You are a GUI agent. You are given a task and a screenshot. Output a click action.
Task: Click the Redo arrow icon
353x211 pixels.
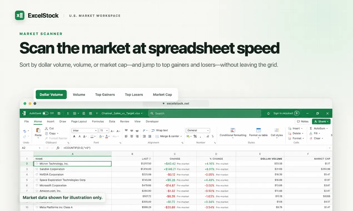25,136
